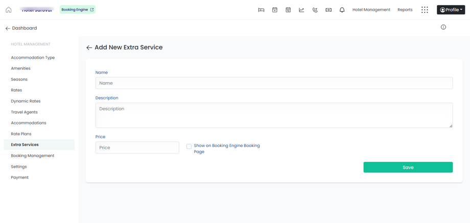This screenshot has height=223, width=470.
Task: Open Hotel Management menu
Action: [371, 10]
